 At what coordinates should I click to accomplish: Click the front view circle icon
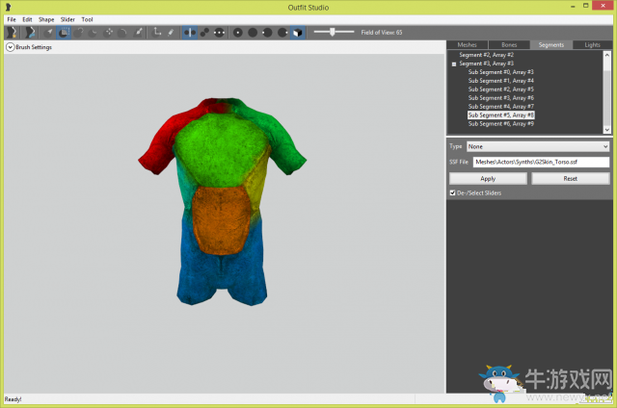(238, 33)
